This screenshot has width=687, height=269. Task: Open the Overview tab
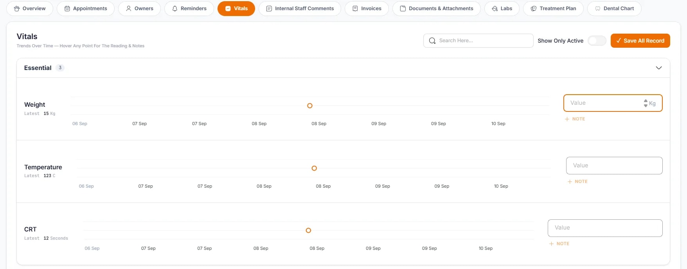tap(30, 9)
